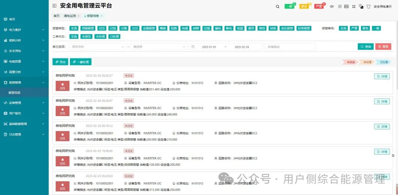Open the big-screen monitor icon in header

(346, 7)
